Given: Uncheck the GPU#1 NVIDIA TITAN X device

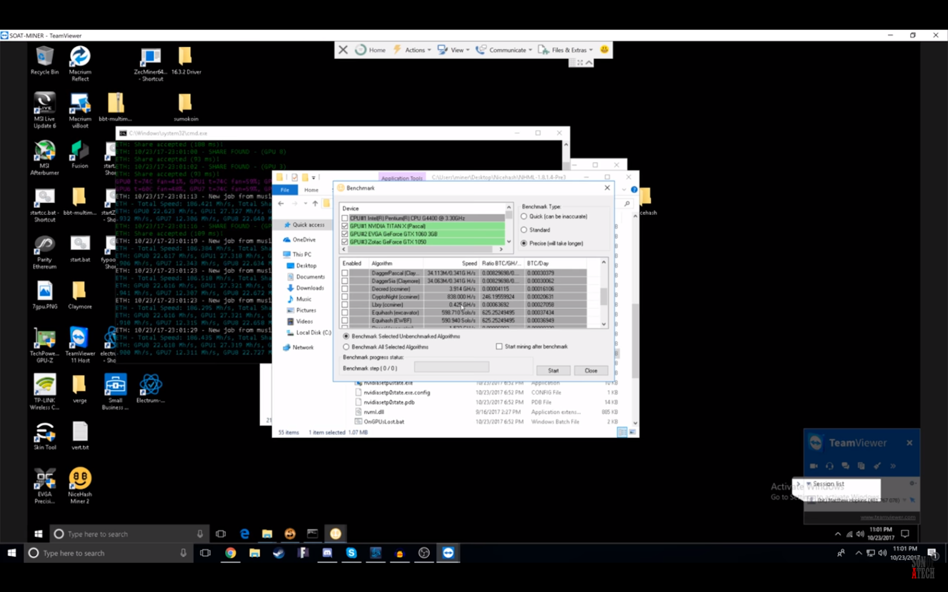Looking at the screenshot, I should coord(345,226).
